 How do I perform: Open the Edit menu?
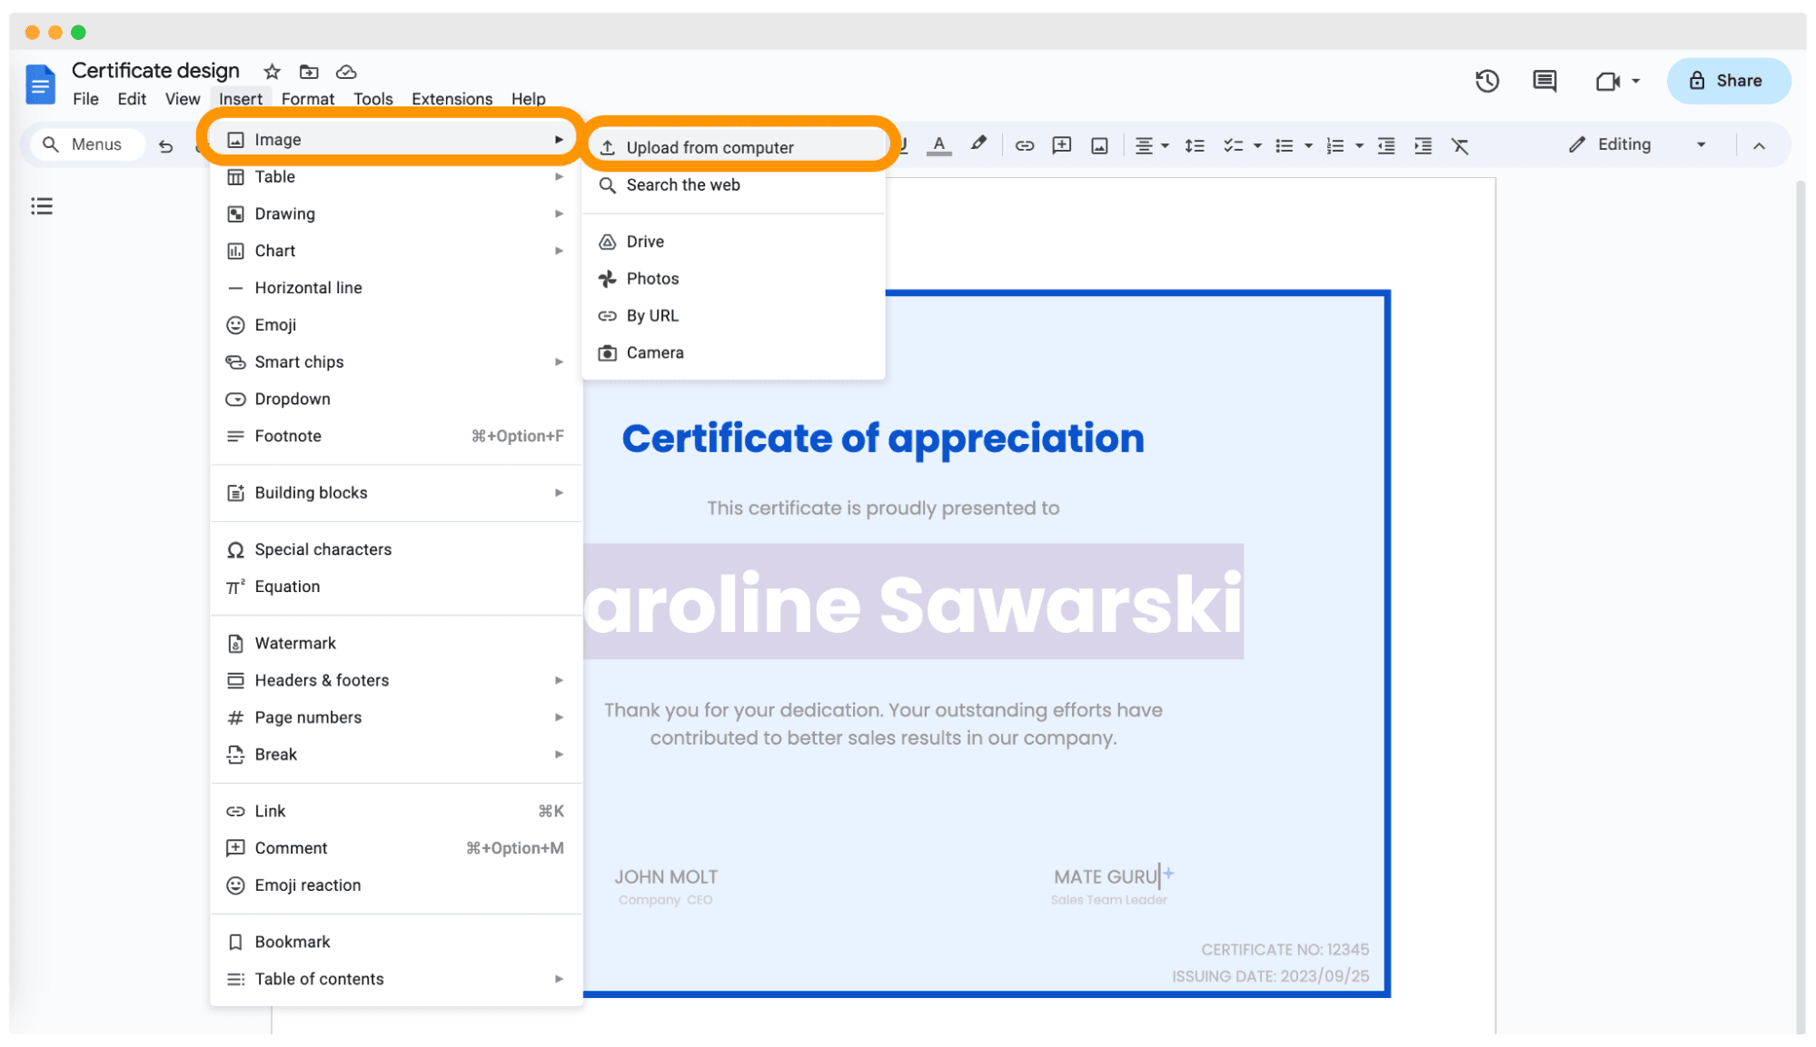click(x=132, y=99)
